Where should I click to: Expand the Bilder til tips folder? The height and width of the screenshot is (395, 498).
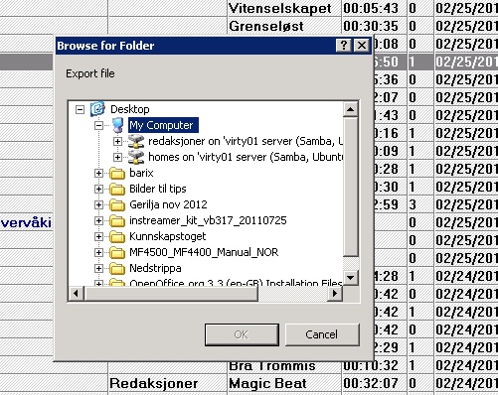[98, 189]
